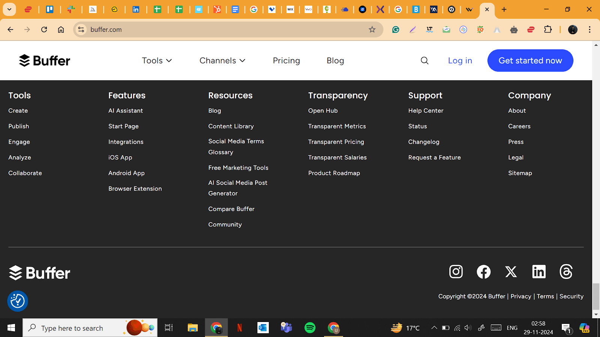Open Buffer's Threads icon
Viewport: 600px width, 337px height.
point(566,271)
